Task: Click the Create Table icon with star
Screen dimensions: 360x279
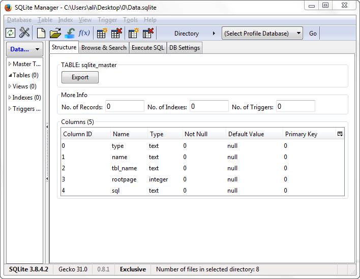Action: (x=102, y=33)
